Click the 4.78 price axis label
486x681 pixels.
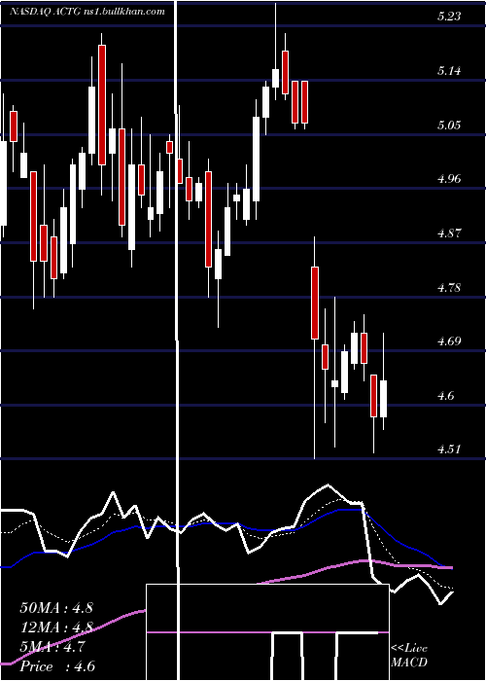pyautogui.click(x=449, y=287)
